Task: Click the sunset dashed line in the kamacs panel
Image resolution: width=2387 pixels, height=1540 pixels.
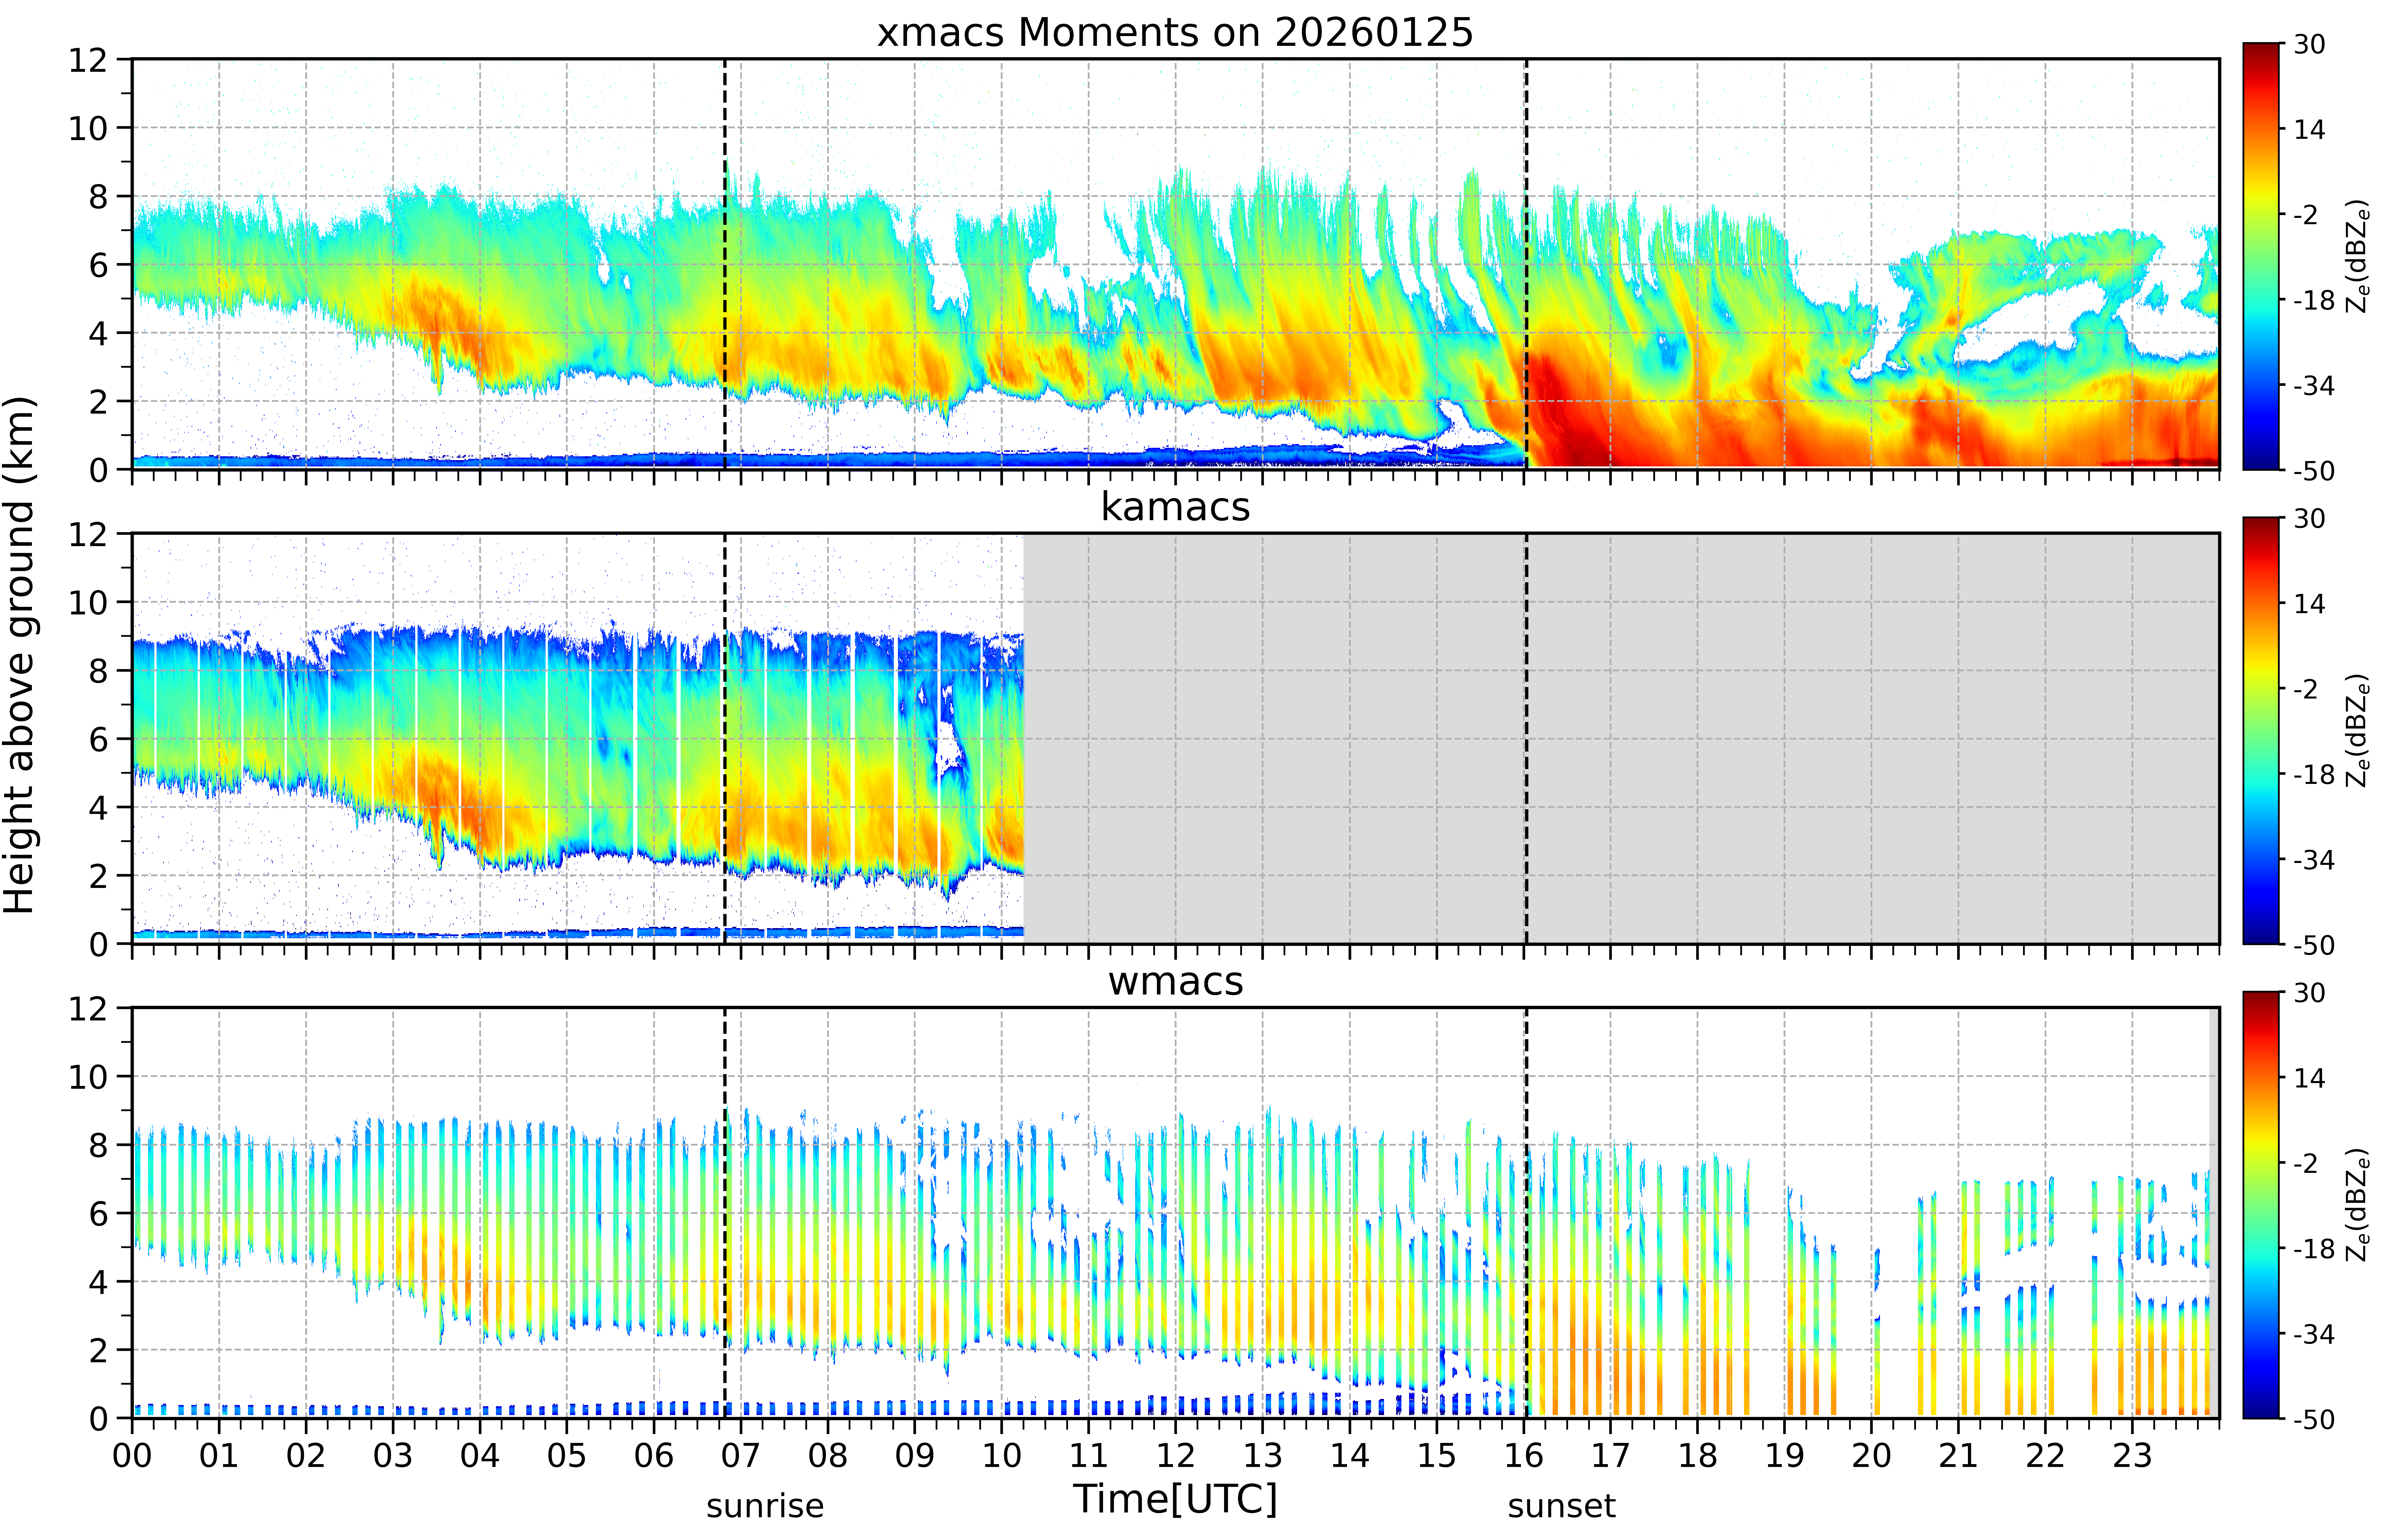Action: (1526, 738)
